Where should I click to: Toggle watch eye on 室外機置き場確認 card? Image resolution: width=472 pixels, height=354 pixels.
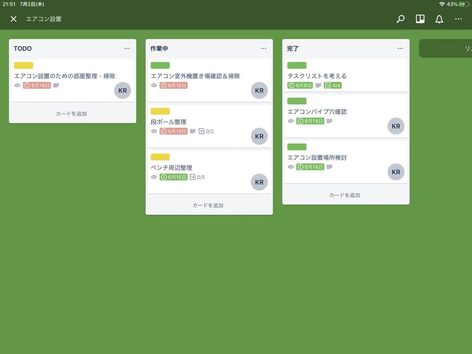[154, 85]
